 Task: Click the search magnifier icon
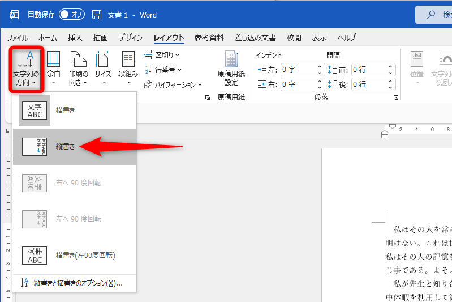coord(431,14)
